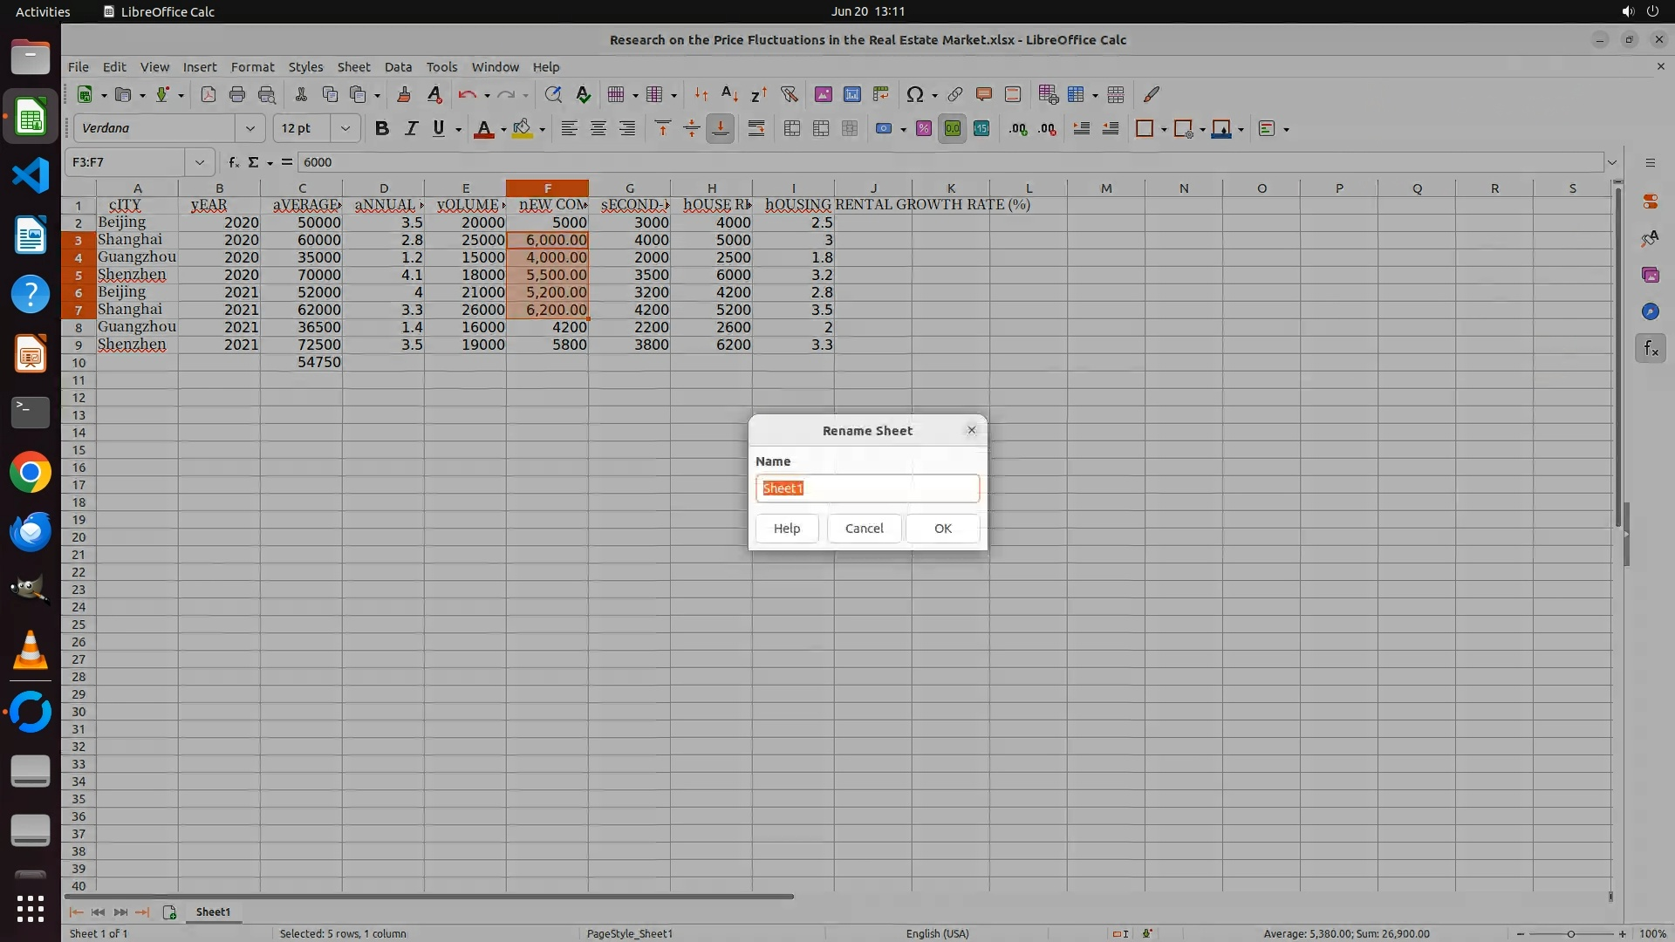Viewport: 1675px width, 942px height.
Task: Toggle Wrap Text button
Action: point(756,129)
